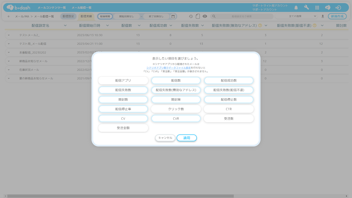Image resolution: width=352 pixels, height=198 pixels.
Task: Click the 新規作成 button
Action: coord(337,16)
